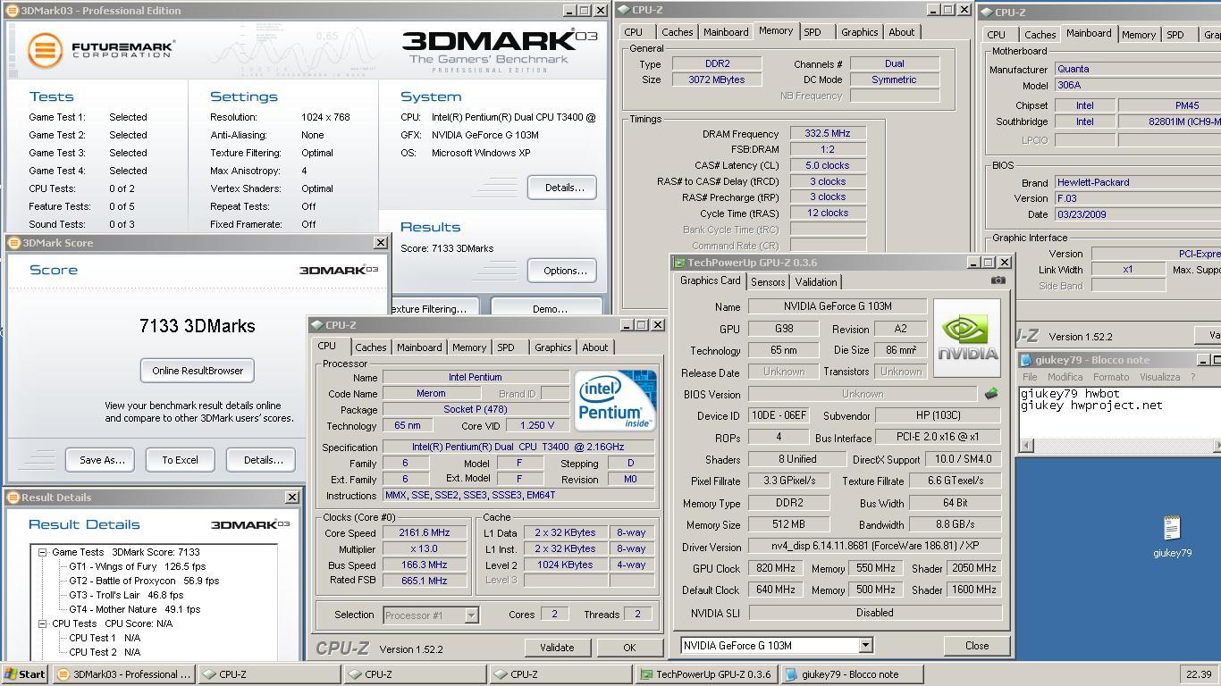The height and width of the screenshot is (686, 1221).
Task: Select GT2 - Battle of Proxycon result row
Action: tap(144, 581)
